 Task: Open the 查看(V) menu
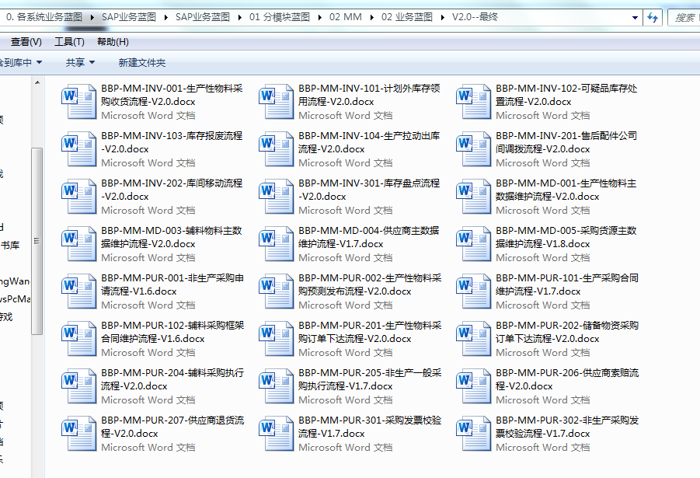pos(26,42)
